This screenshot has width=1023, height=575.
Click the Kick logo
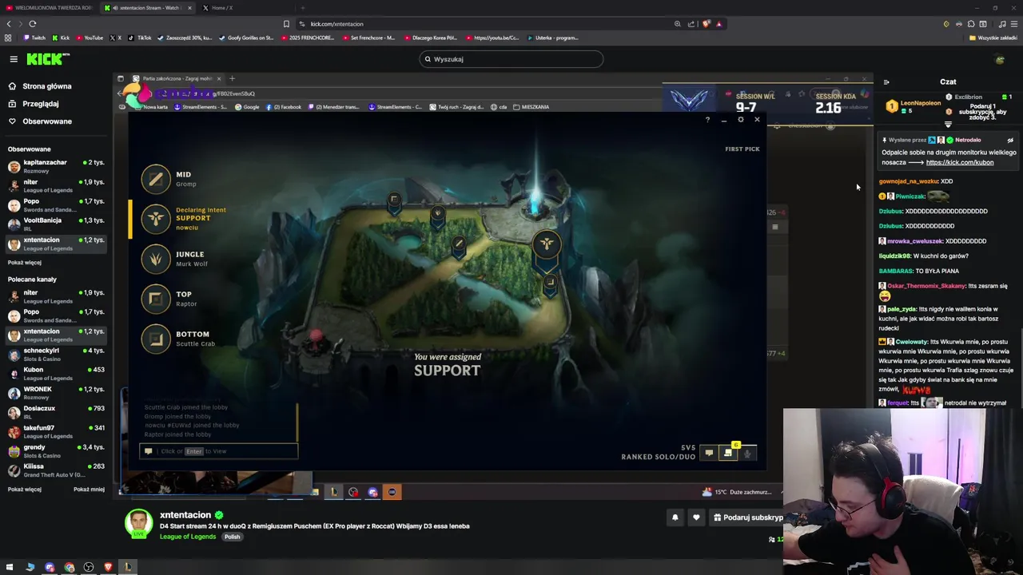point(47,59)
